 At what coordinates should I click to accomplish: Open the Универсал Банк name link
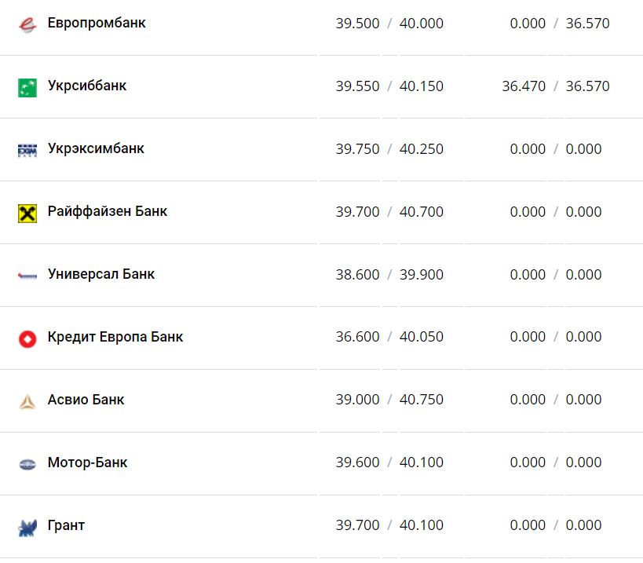[101, 274]
